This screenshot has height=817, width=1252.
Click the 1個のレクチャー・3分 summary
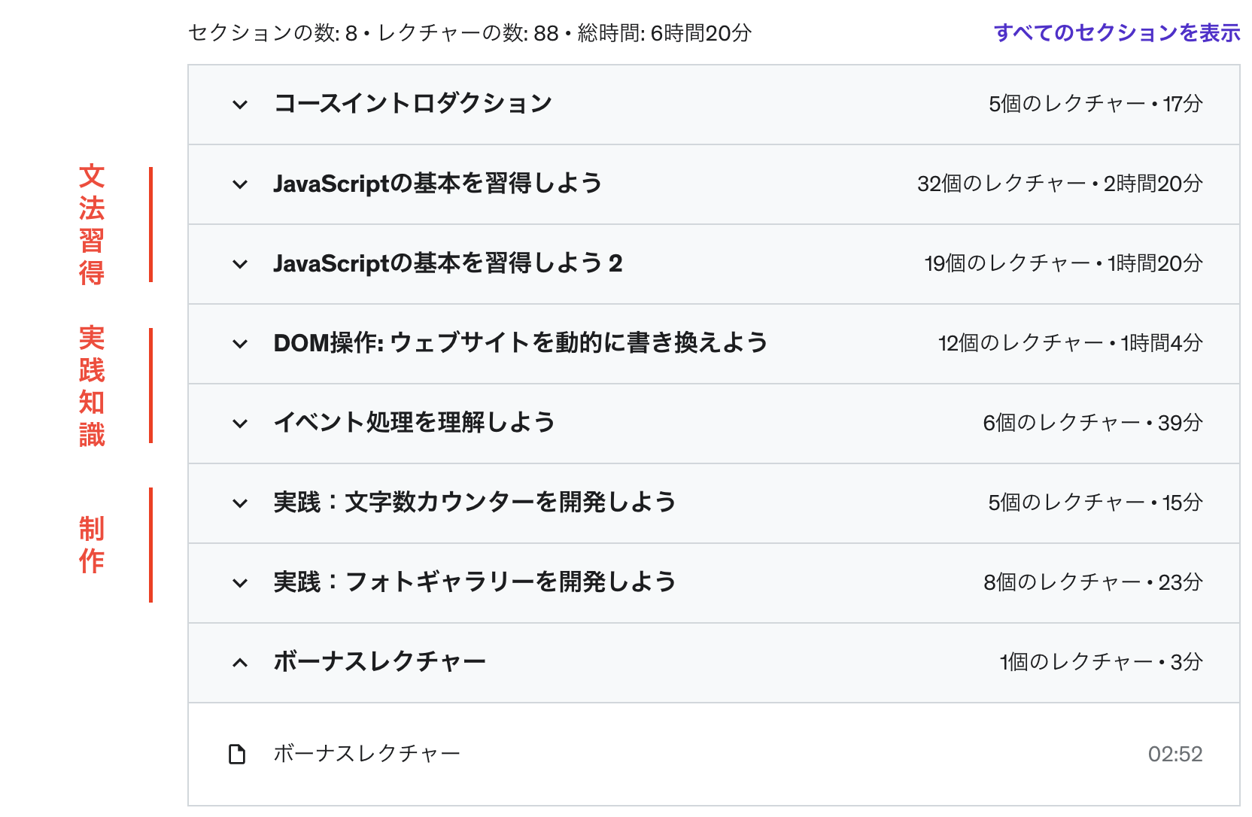[x=1102, y=662]
